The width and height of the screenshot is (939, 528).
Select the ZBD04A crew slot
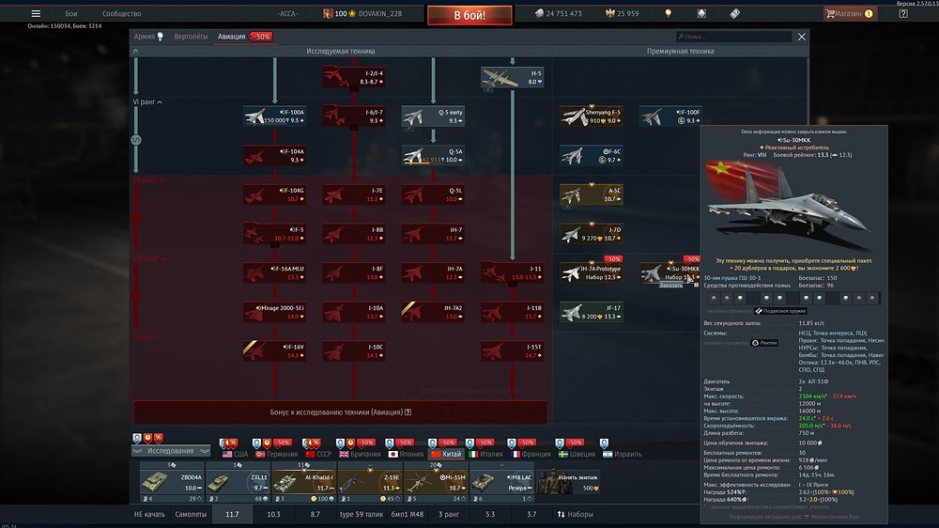(x=171, y=482)
